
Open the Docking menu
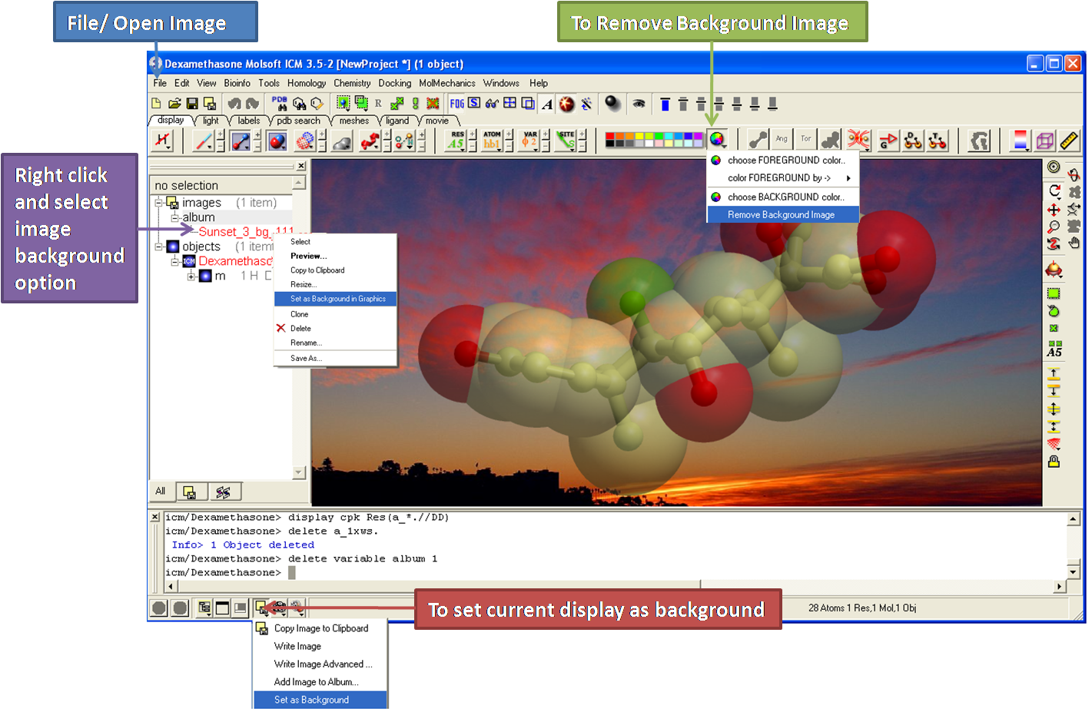click(x=394, y=83)
